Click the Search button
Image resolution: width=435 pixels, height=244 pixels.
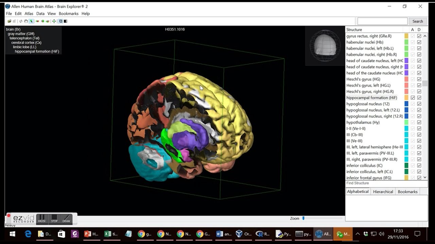coord(418,21)
